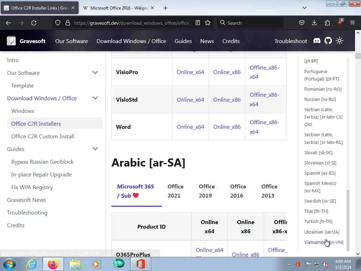This screenshot has width=361, height=271.
Task: List all tabs dropdown arrow
Action: tap(304, 8)
